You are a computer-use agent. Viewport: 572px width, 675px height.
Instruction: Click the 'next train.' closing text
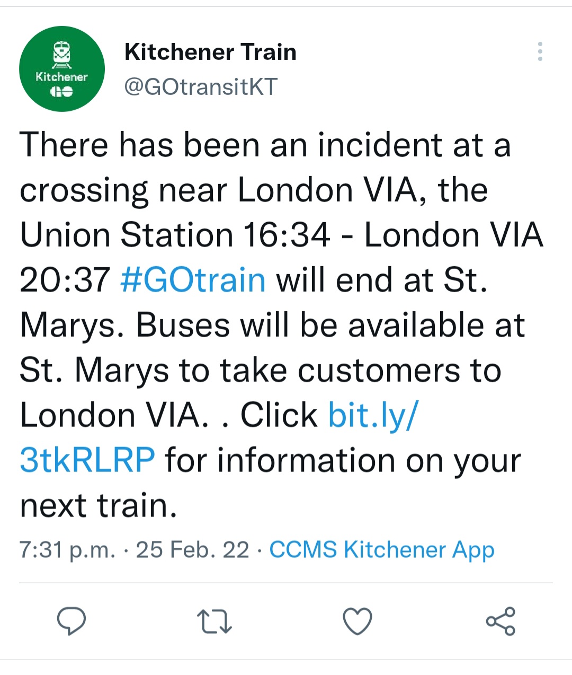98,505
